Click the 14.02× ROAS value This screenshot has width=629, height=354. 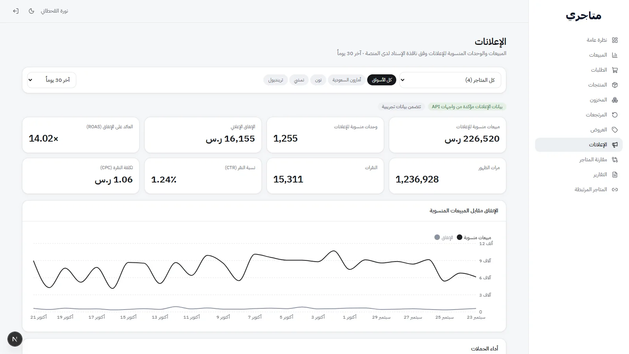(44, 138)
